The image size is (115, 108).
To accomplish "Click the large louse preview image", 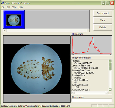I will pyautogui.click(x=37, y=69).
